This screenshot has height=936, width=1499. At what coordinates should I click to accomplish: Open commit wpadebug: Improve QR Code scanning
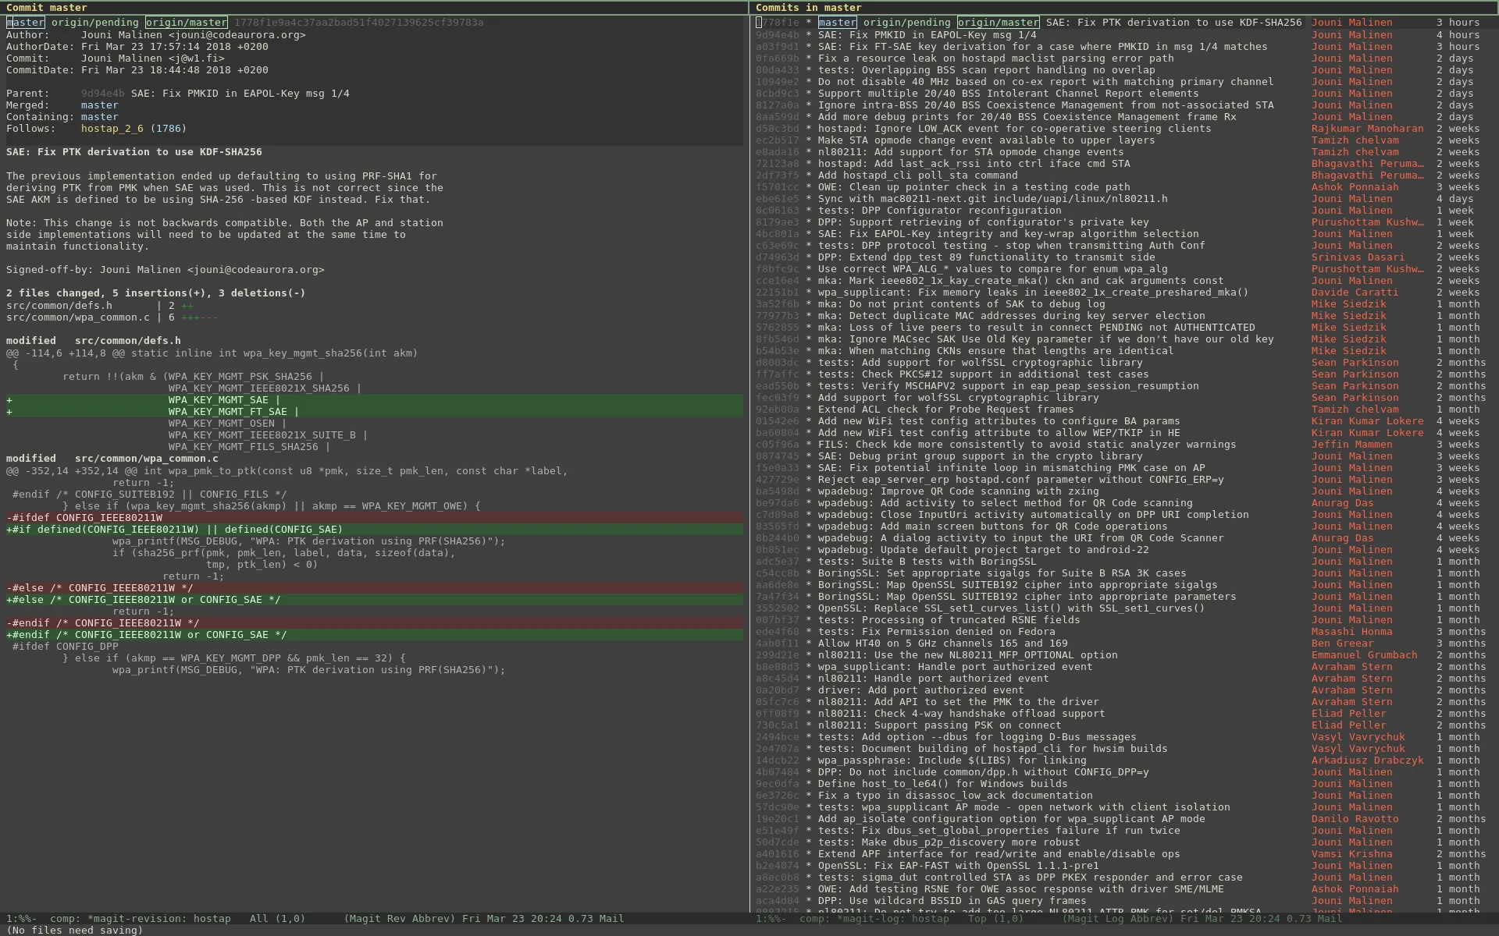tap(957, 491)
